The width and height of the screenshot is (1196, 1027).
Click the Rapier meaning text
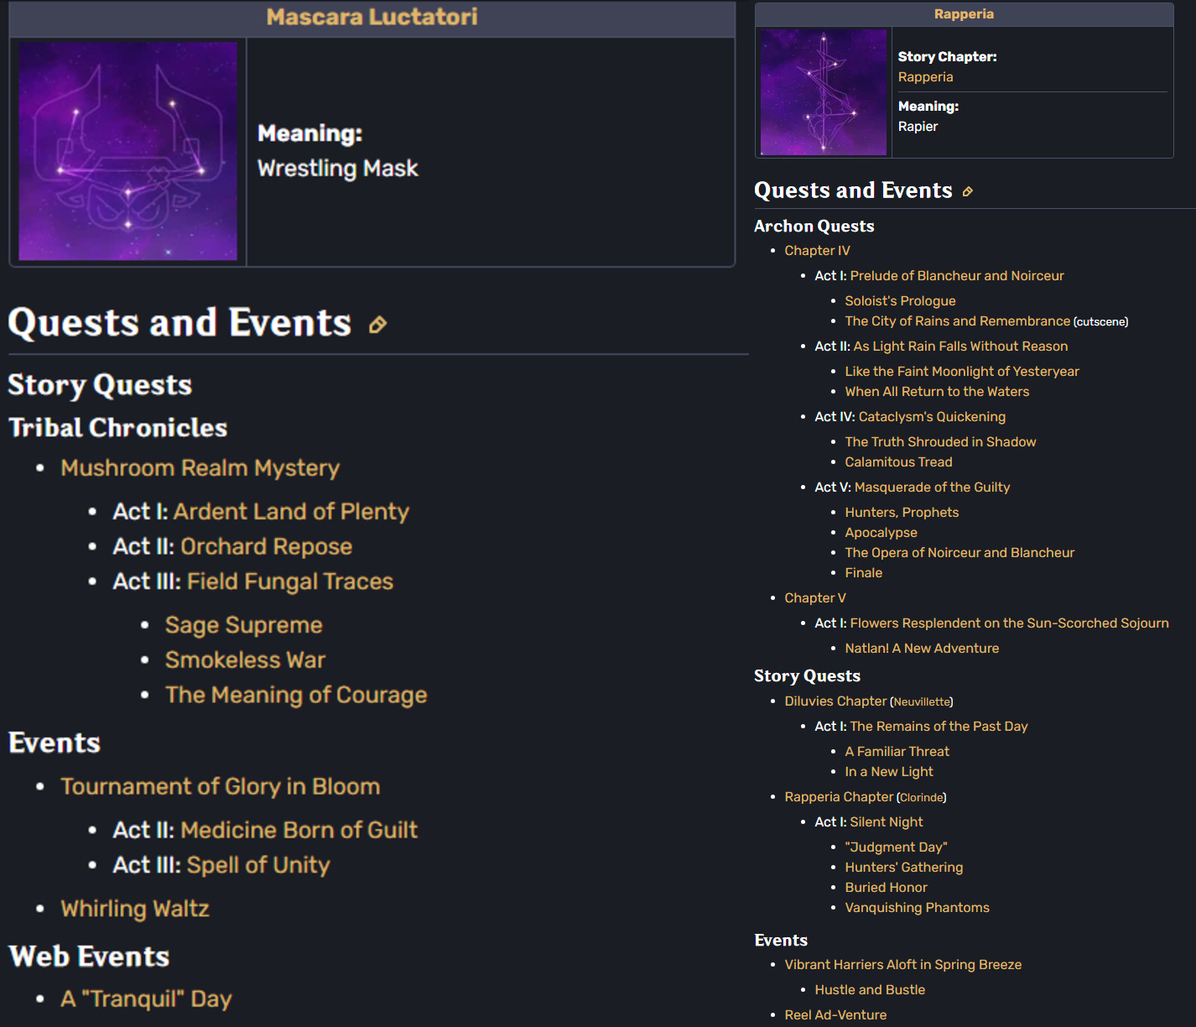pyautogui.click(x=918, y=127)
